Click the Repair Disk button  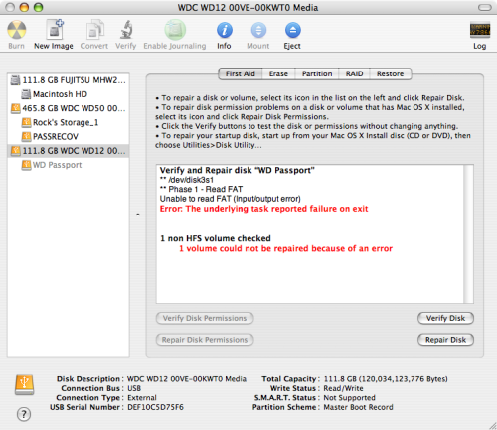[445, 340]
